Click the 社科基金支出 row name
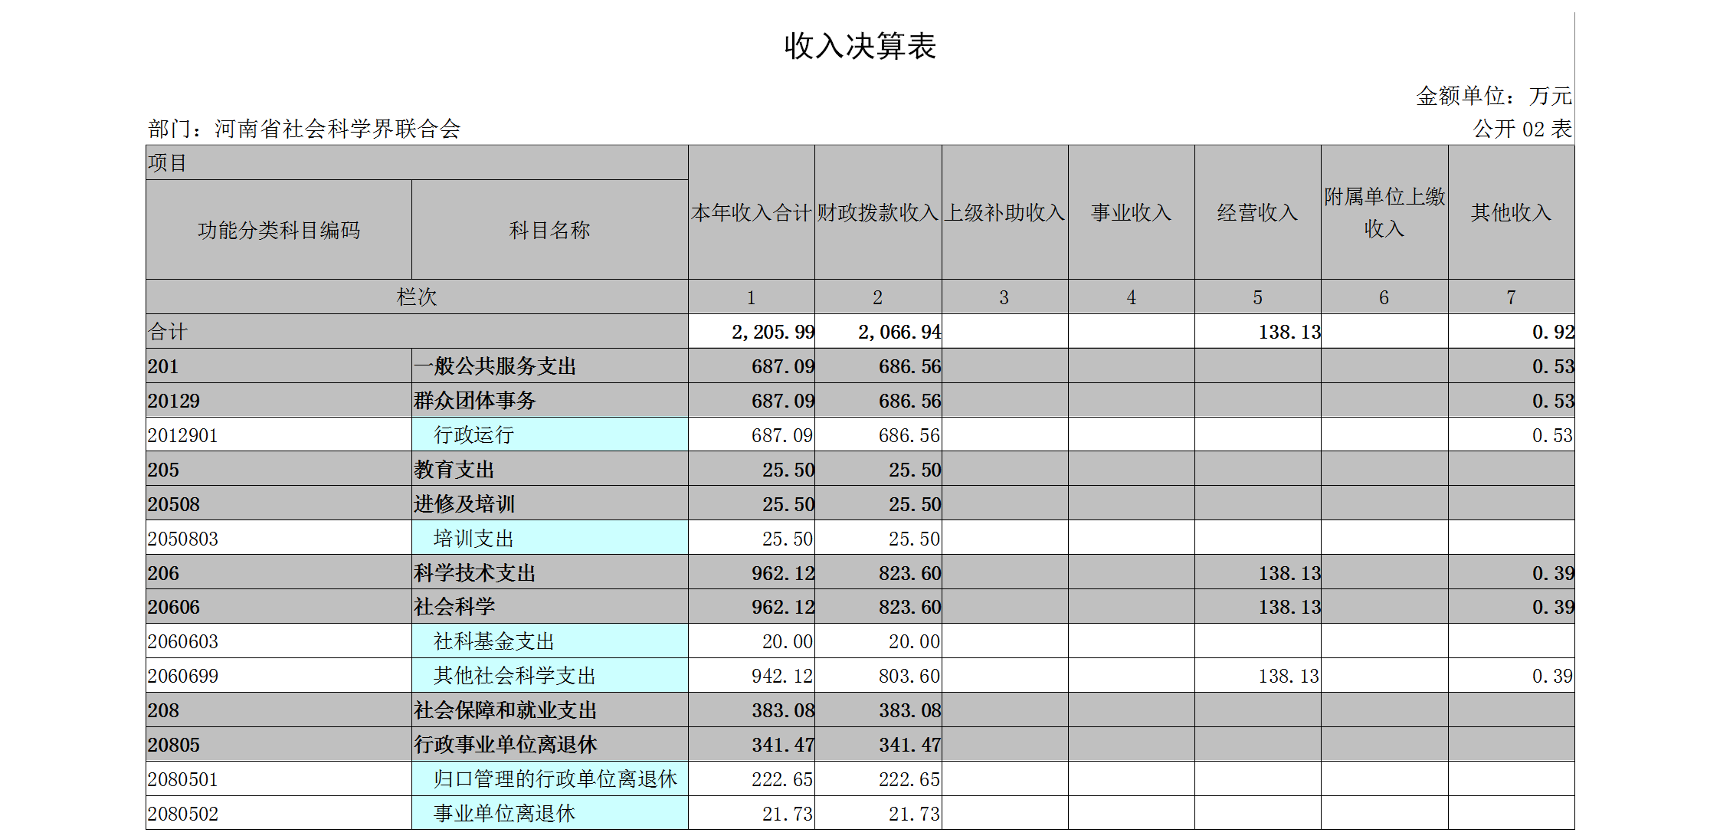 [493, 641]
